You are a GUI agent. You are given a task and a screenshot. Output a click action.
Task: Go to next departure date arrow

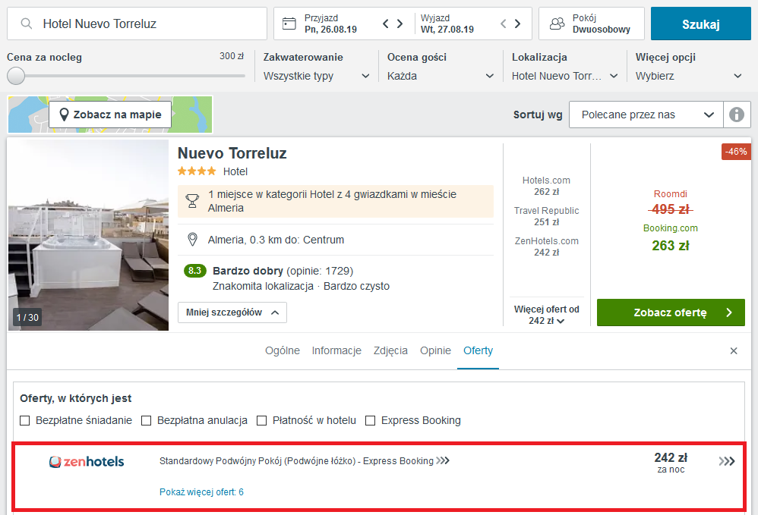click(x=518, y=24)
